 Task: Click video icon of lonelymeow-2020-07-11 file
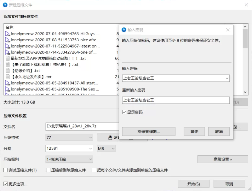(x=8, y=46)
